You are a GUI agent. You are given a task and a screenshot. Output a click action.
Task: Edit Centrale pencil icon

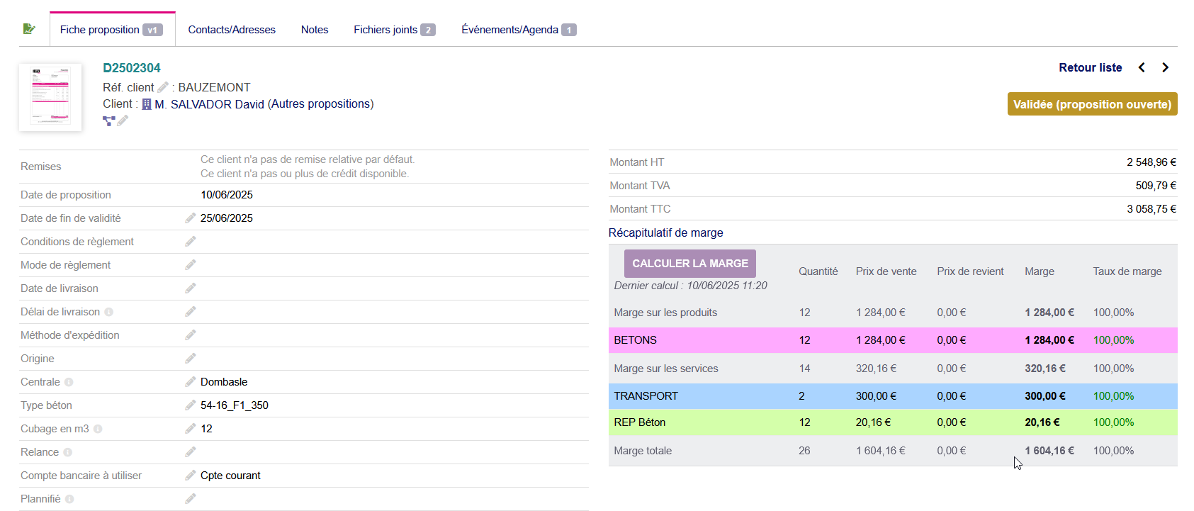point(191,381)
